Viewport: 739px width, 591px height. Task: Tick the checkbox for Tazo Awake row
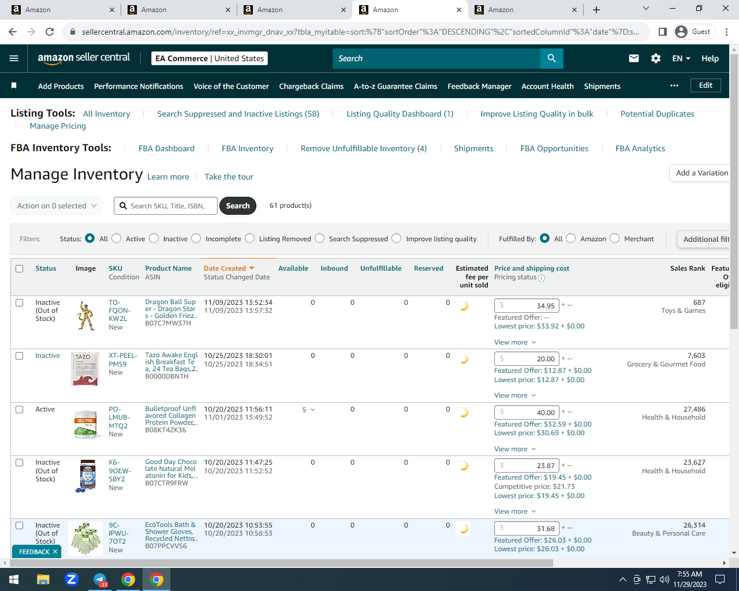pos(20,356)
